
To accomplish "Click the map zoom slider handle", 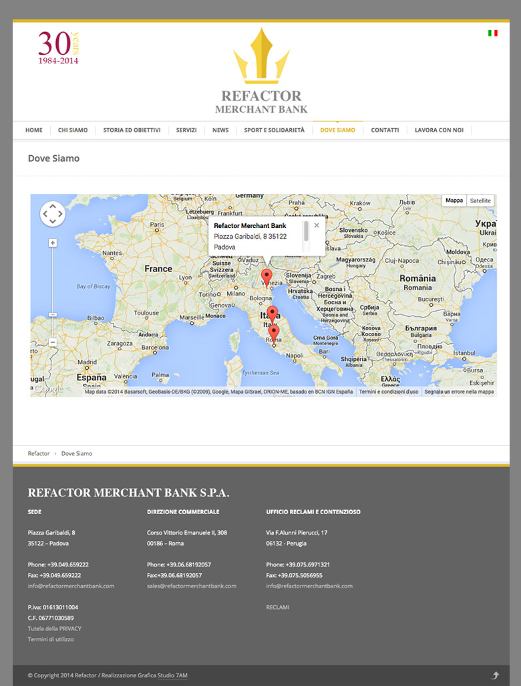I will click(x=53, y=314).
